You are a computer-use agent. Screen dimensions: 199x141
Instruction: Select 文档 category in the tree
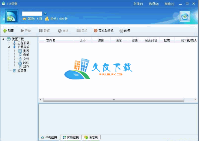point(26,59)
